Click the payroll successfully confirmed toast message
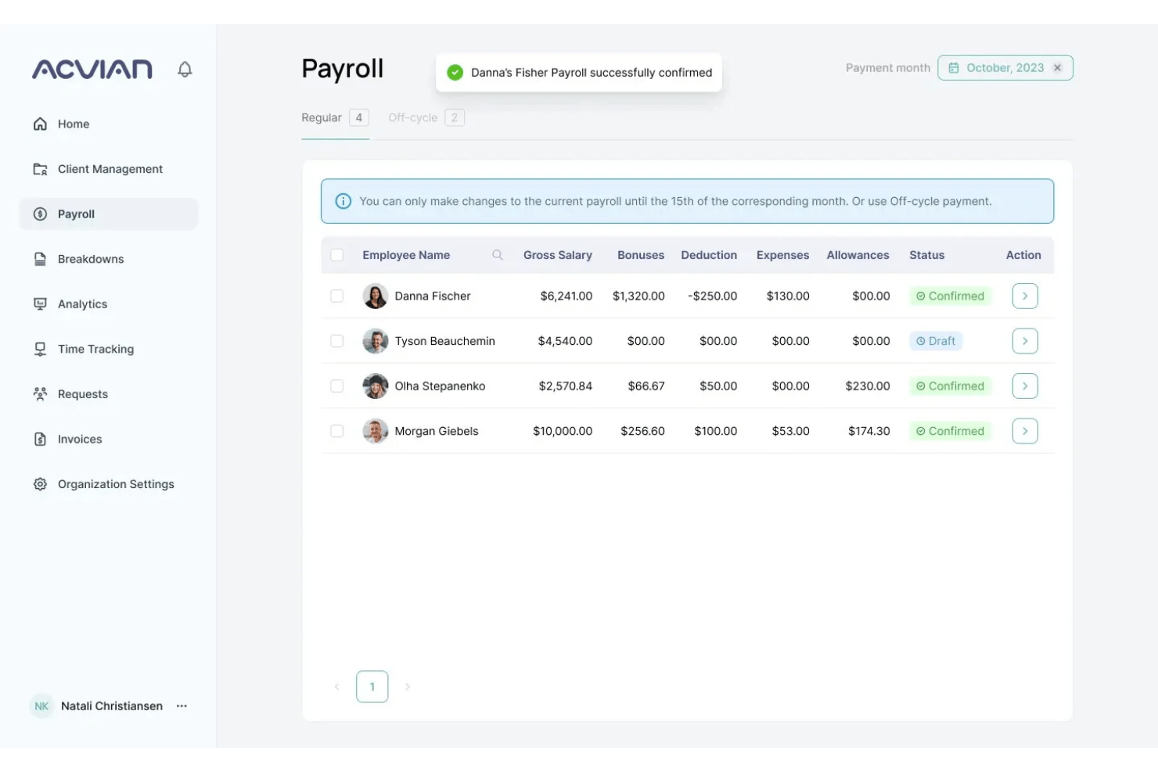Viewport: 1158px width, 772px height. (x=579, y=73)
